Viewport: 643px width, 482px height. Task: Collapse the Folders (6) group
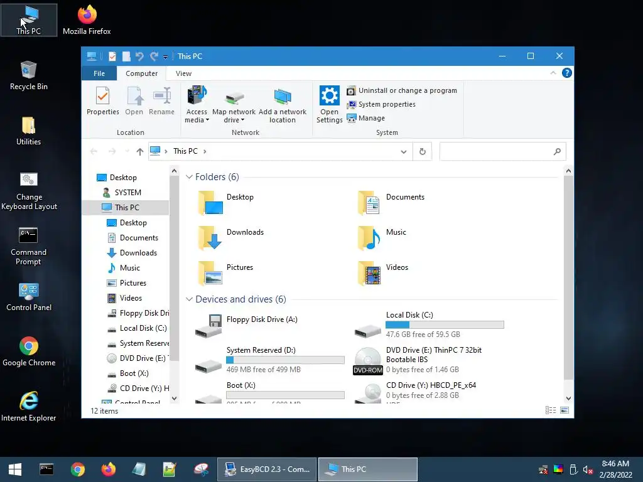[x=189, y=177]
